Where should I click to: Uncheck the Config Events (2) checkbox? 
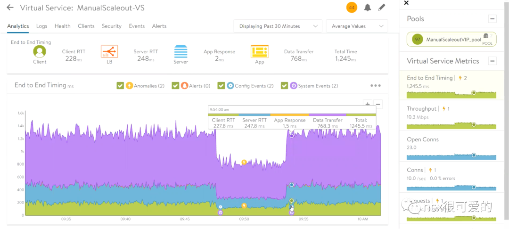[x=221, y=86]
